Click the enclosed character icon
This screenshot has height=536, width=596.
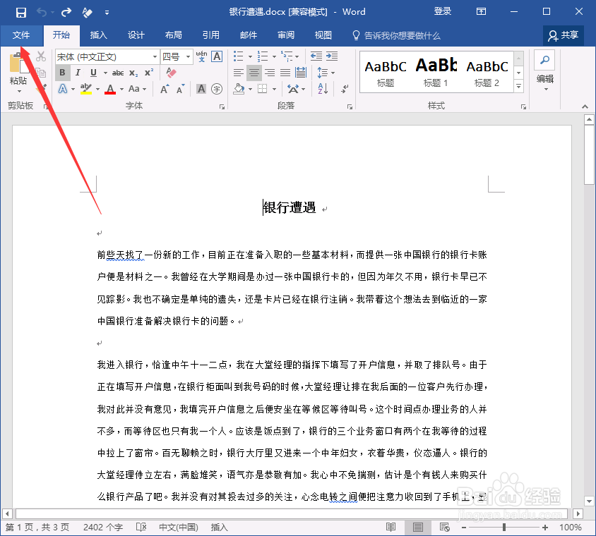(217, 89)
